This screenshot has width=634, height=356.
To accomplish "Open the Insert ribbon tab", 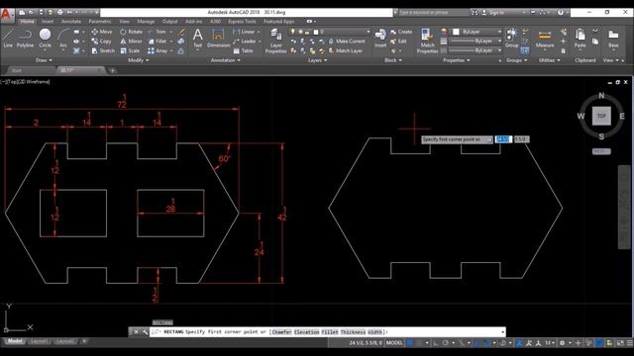I will click(48, 22).
